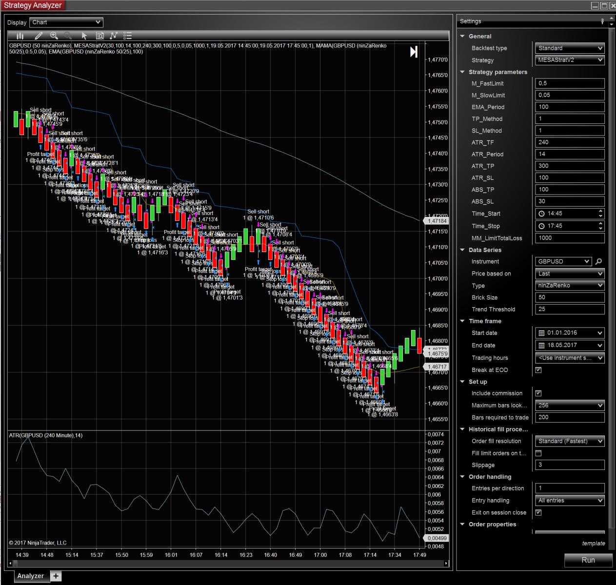
Task: Toggle Exit on session close checkbox
Action: (538, 512)
